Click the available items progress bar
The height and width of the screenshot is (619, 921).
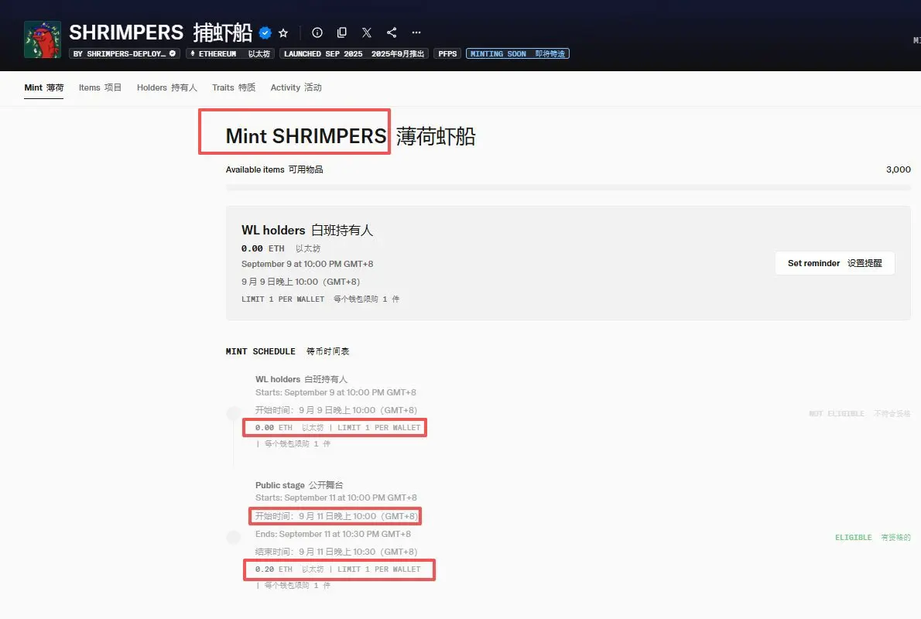[x=568, y=187]
